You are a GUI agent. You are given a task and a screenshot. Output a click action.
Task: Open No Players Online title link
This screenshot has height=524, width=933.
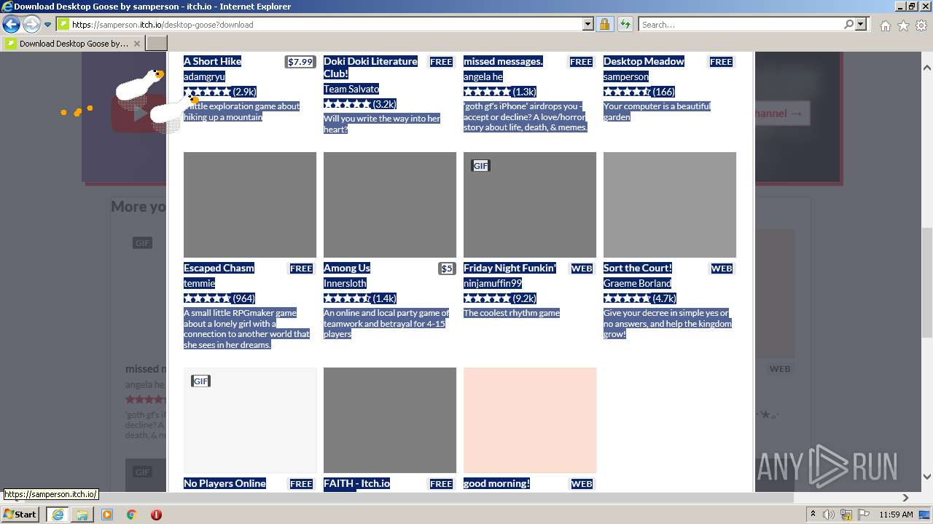tap(225, 483)
